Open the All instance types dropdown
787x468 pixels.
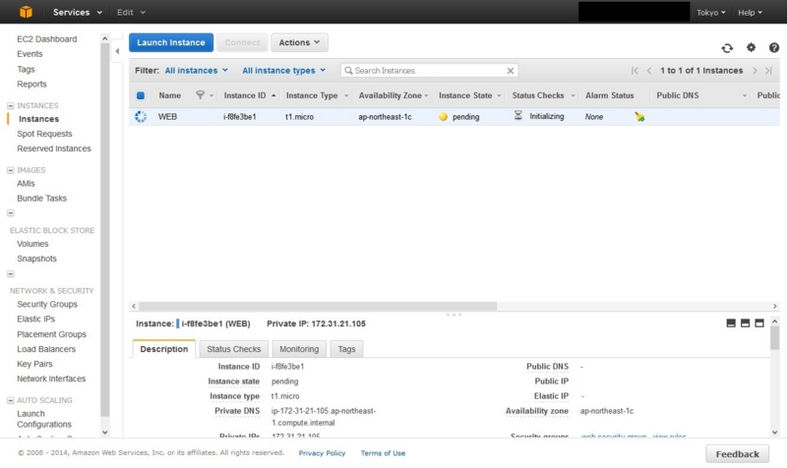coord(283,70)
